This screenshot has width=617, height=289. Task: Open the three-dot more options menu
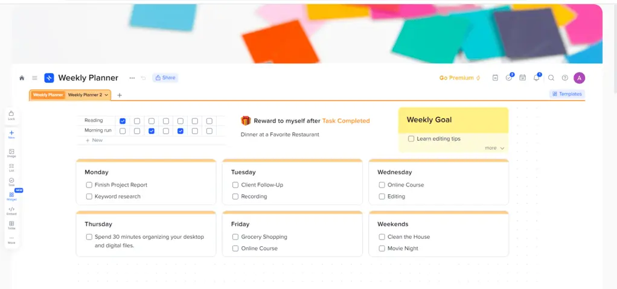(x=132, y=78)
